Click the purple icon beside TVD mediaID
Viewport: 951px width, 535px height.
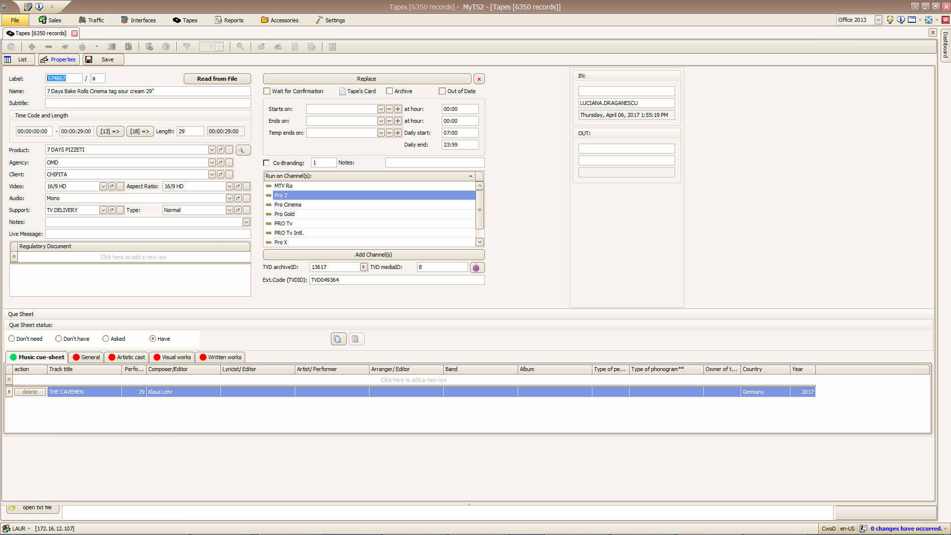[476, 267]
